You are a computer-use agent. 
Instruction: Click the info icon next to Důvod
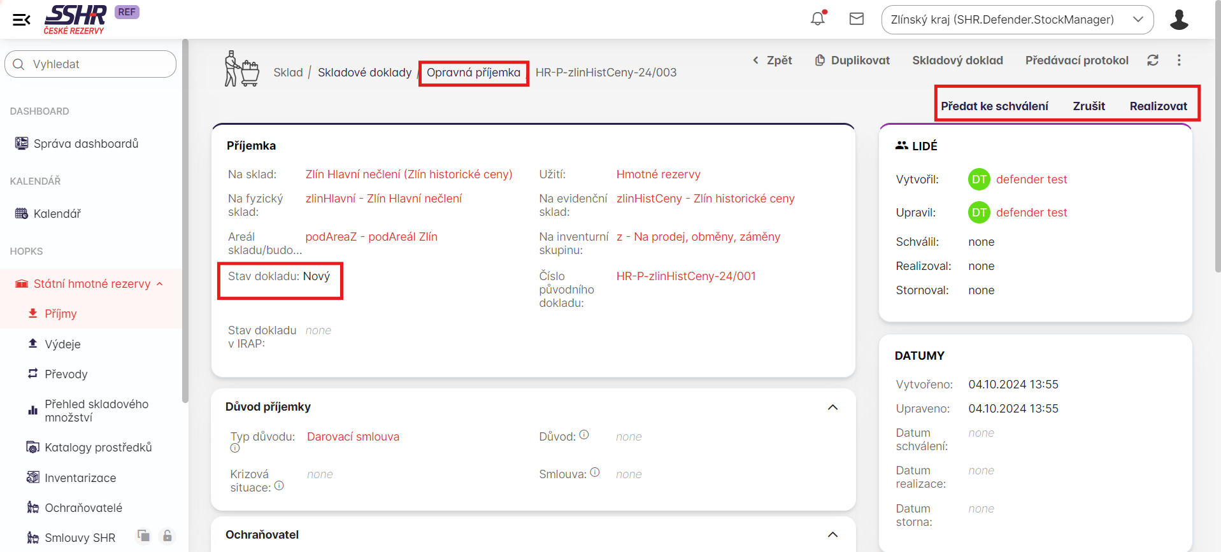584,435
